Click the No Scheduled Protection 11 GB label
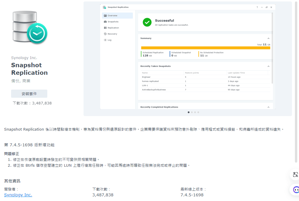Image resolution: width=299 pixels, height=201 pixels. click(x=212, y=54)
